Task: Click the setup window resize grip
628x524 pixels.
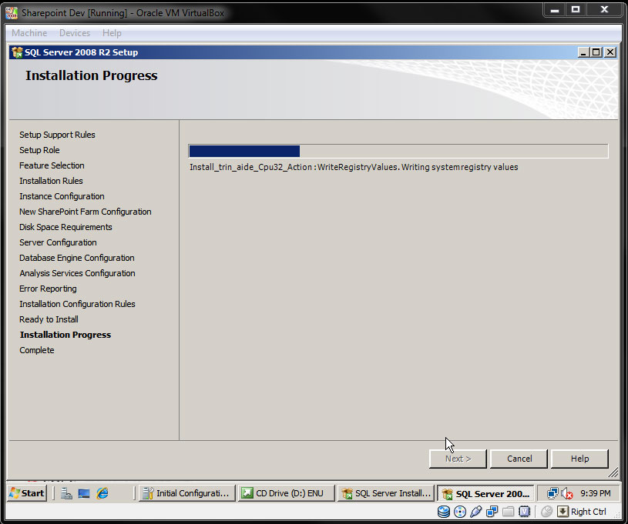Action: click(613, 473)
